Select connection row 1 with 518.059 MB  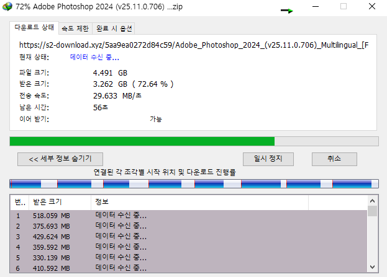(x=189, y=216)
